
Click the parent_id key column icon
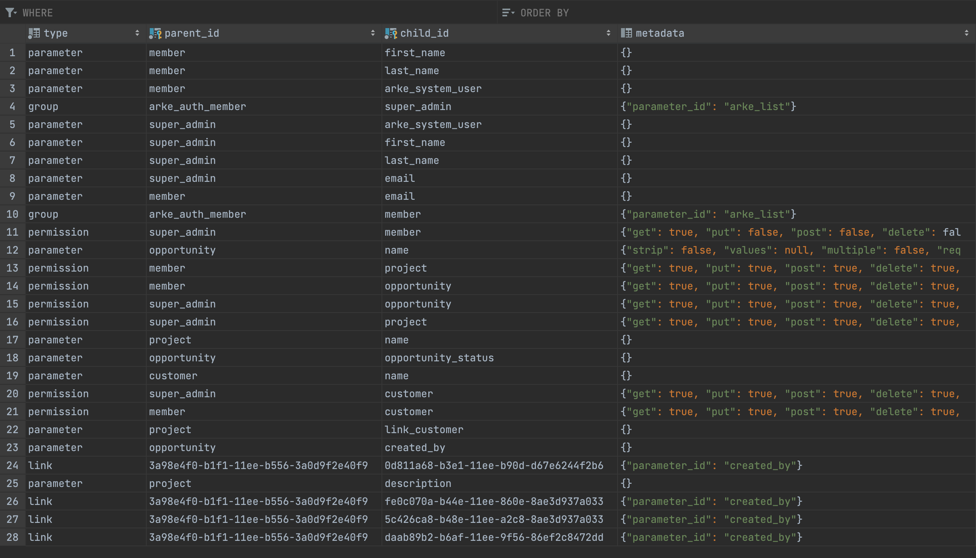pos(155,34)
